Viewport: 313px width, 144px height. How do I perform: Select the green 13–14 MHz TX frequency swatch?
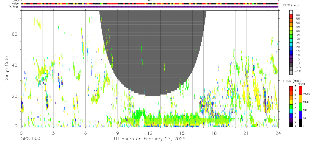[x=291, y=107]
